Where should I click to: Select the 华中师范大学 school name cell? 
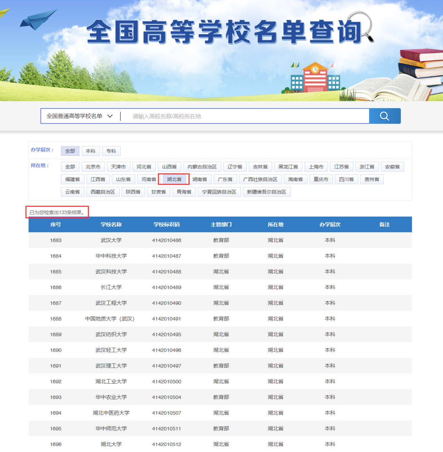tap(111, 429)
